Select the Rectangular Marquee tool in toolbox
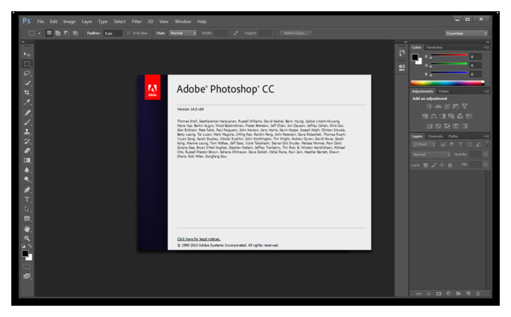Viewport: 511px width, 317px height. (x=27, y=64)
